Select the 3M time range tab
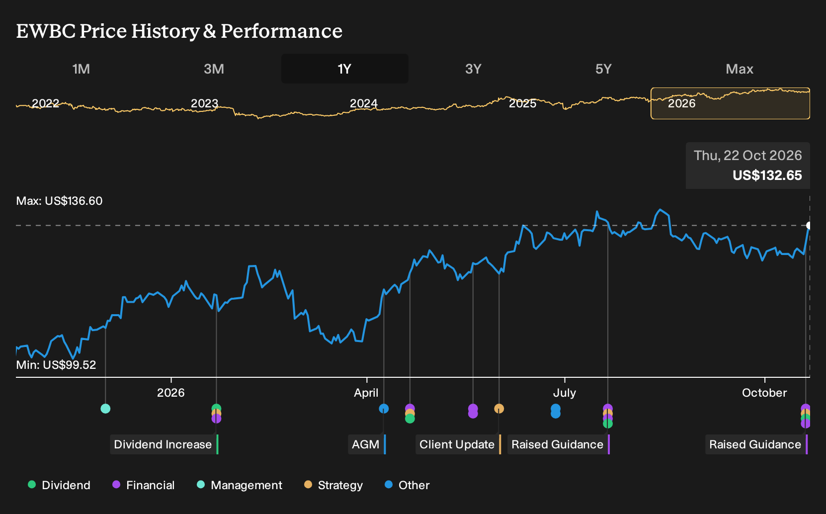Screen dimensions: 826x514 tap(214, 69)
